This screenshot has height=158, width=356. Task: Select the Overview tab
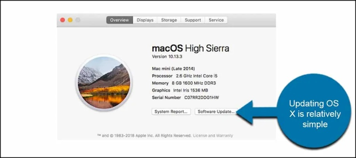tap(119, 20)
